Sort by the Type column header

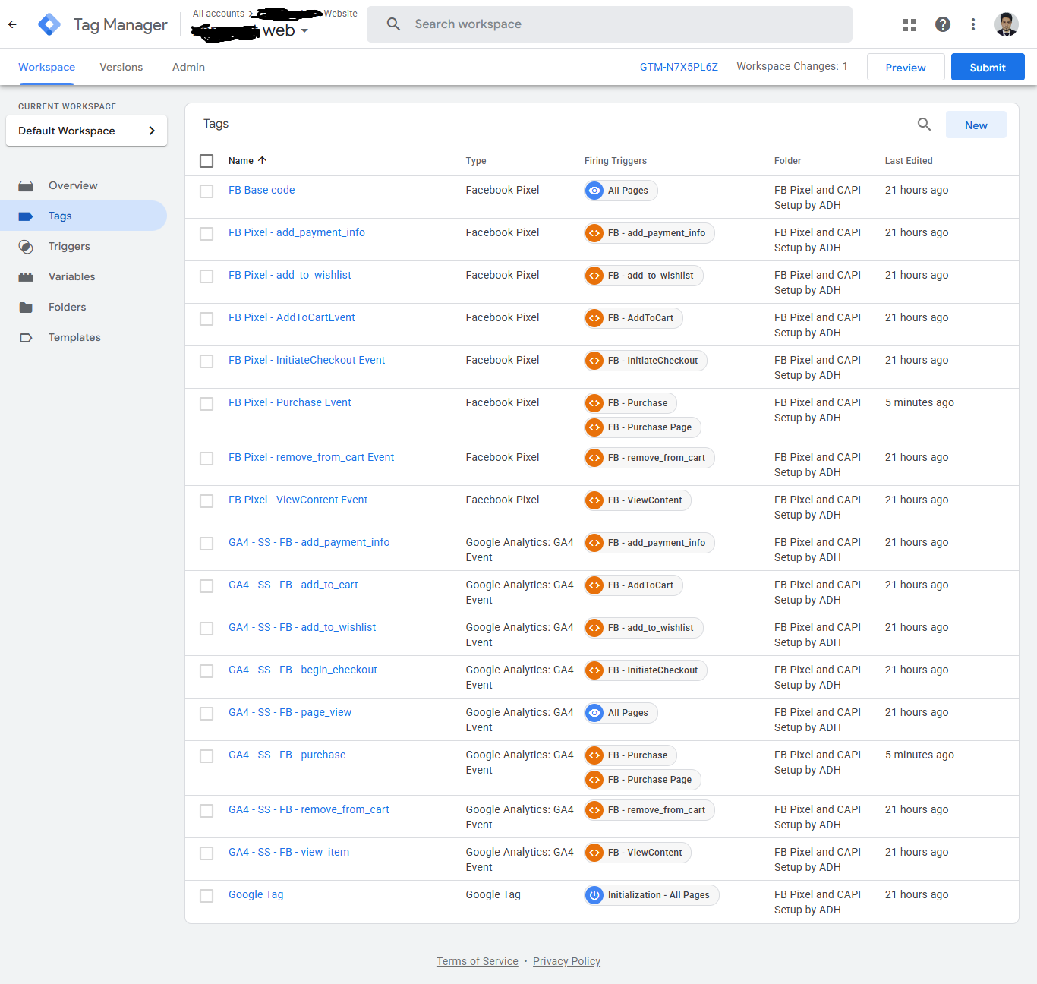[x=476, y=161]
